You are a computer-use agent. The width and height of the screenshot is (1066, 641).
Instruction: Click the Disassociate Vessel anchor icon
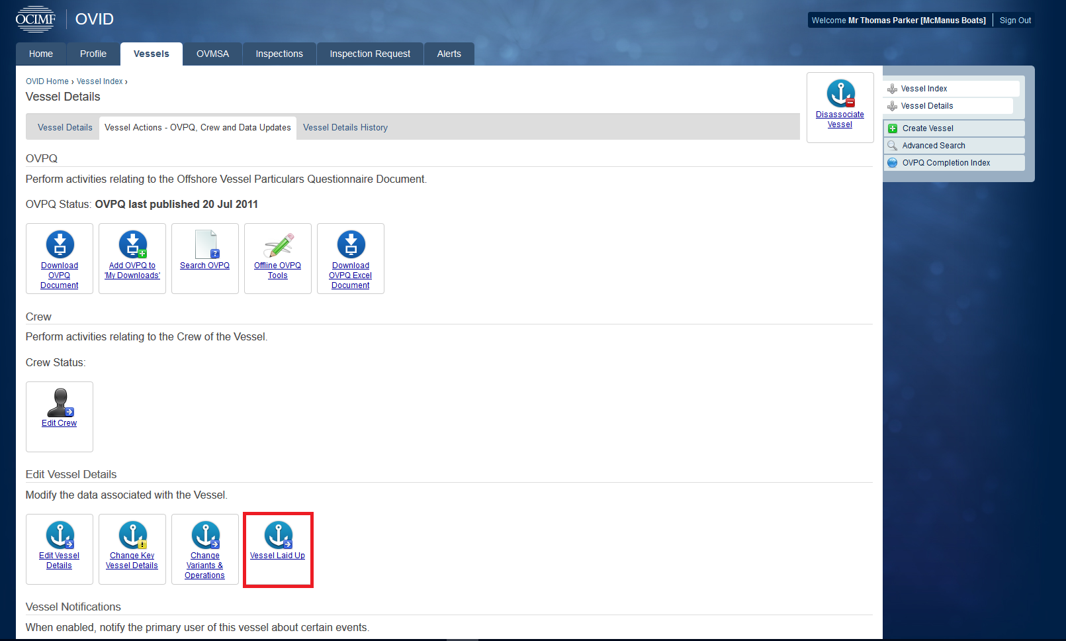[x=840, y=93]
